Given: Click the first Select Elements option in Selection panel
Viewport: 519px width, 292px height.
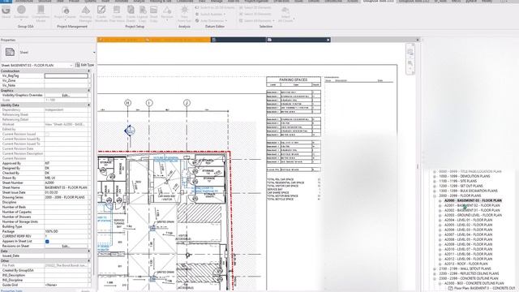Looking at the screenshot, I should (x=255, y=7).
